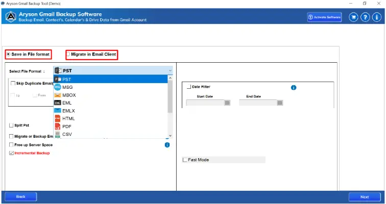Choose MSG from the format list

coord(110,87)
